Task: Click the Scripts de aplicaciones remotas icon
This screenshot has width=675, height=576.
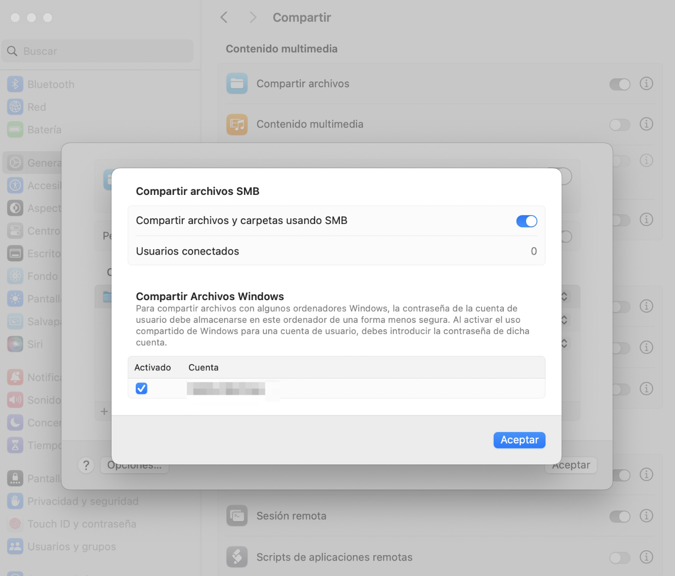Action: click(237, 557)
